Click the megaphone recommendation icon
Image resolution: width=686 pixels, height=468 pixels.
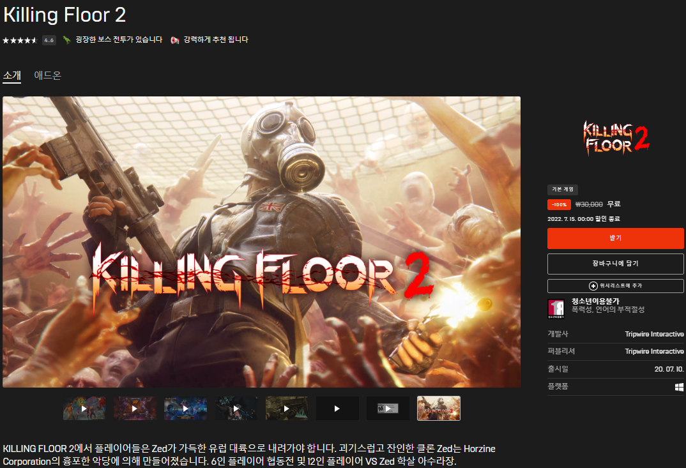click(175, 40)
